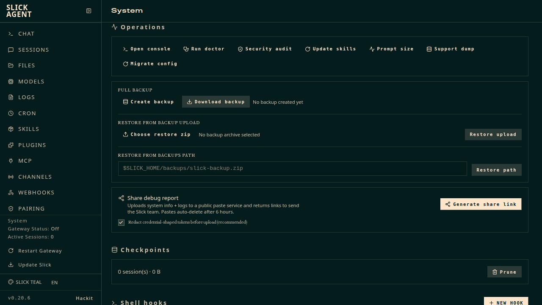Click the Hackit link
This screenshot has width=542, height=305.
click(x=84, y=298)
